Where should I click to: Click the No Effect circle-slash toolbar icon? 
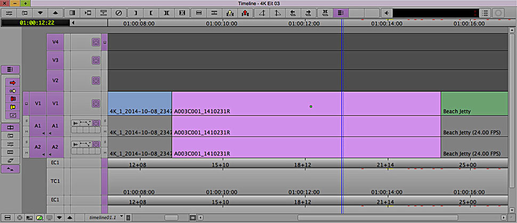(119, 12)
